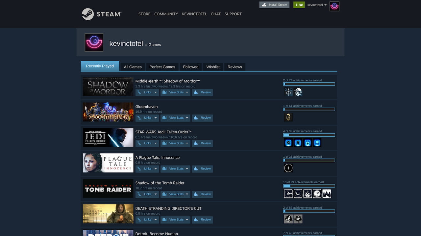Expand Links dropdown for Jedi: Fallen Order
Image resolution: width=421 pixels, height=236 pixels.
[x=147, y=143]
